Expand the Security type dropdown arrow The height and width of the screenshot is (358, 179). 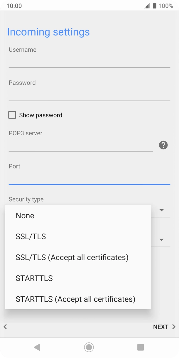[x=161, y=210]
